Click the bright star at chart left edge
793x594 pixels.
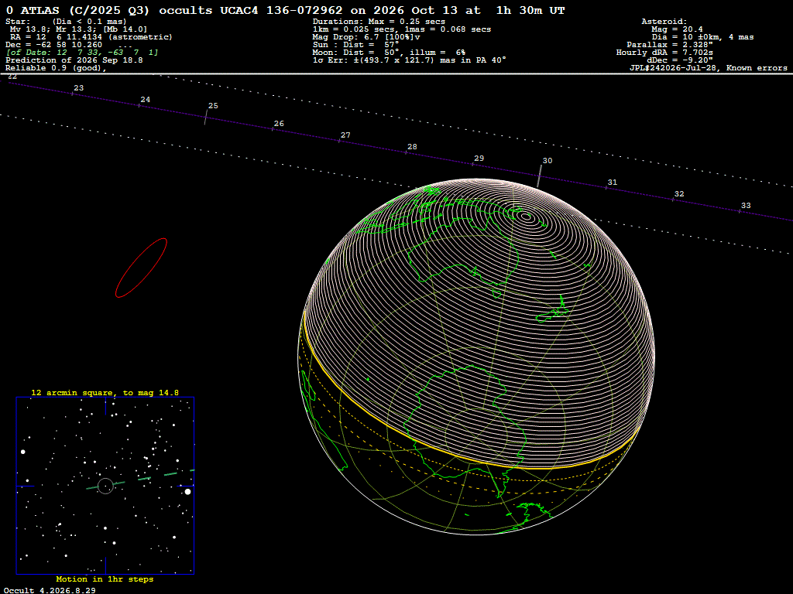22,452
